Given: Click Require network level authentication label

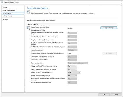Looking at the screenshot, I should click(41, 83).
